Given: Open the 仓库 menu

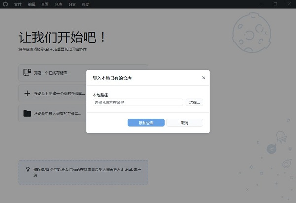Looking at the screenshot, I should click(x=59, y=4).
